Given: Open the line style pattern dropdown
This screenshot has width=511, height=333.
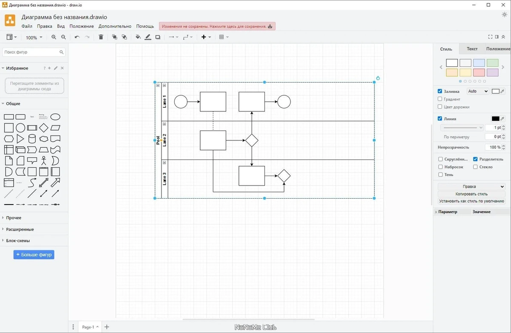Looking at the screenshot, I should click(462, 128).
